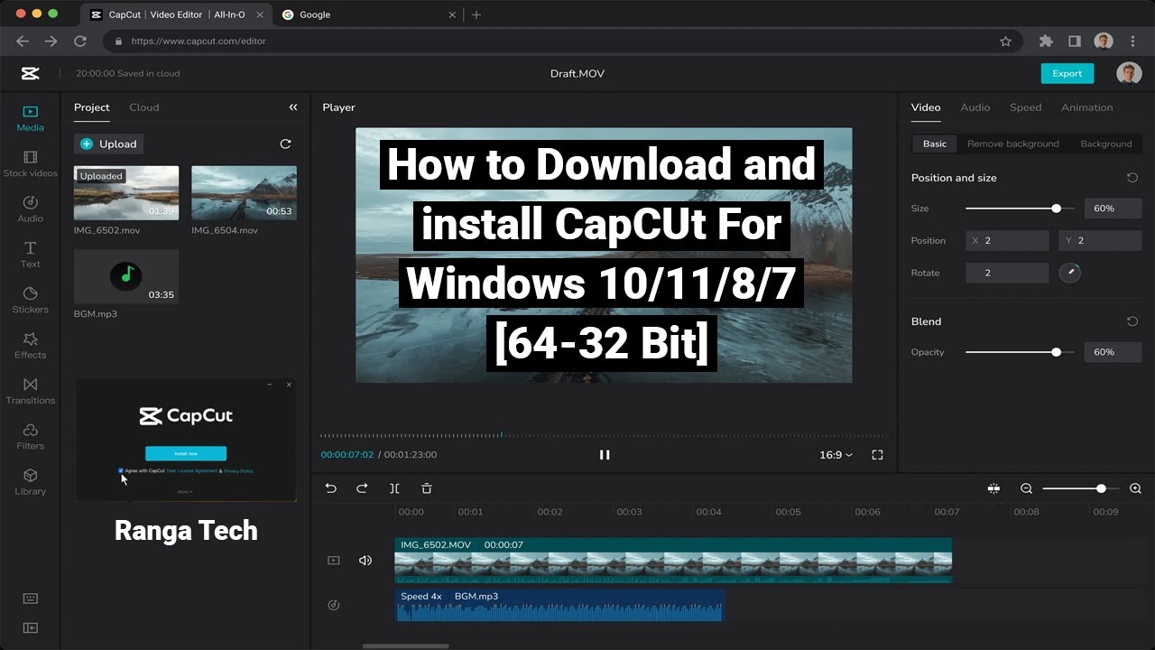Delete the selected timeline clip
Screen dimensions: 1155x650
427,488
